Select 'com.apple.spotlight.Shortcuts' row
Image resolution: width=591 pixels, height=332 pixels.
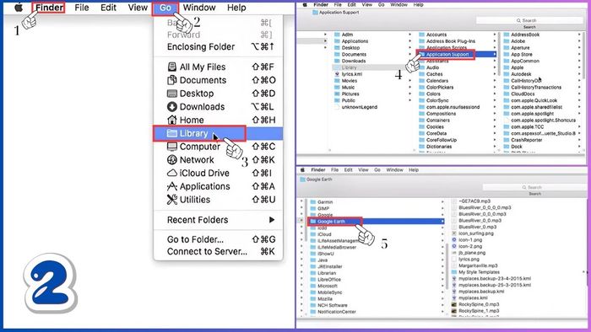(x=543, y=120)
